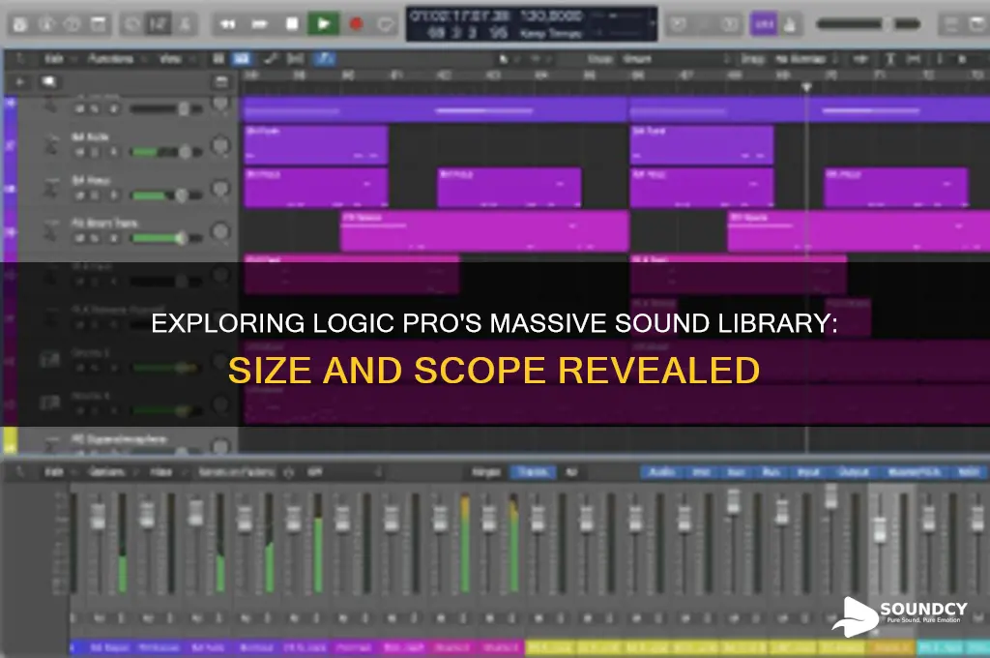Screen dimensions: 990x658
Task: Open Quick Help button in control bar
Action: 72,24
